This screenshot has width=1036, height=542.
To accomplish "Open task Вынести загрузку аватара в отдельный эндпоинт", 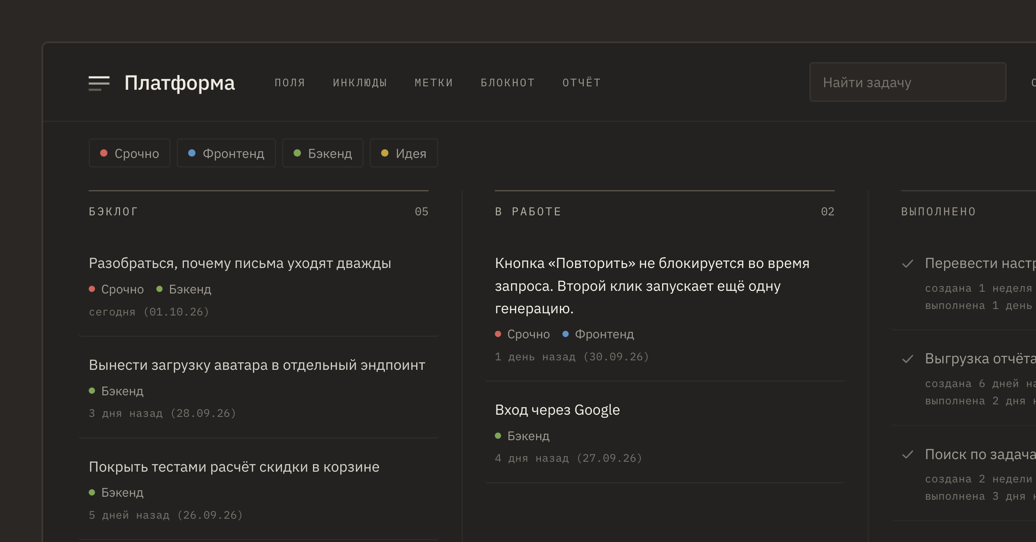I will coord(257,365).
